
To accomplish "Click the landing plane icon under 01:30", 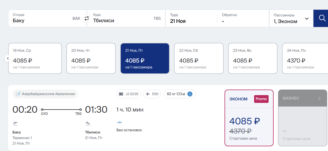I will [88, 123].
